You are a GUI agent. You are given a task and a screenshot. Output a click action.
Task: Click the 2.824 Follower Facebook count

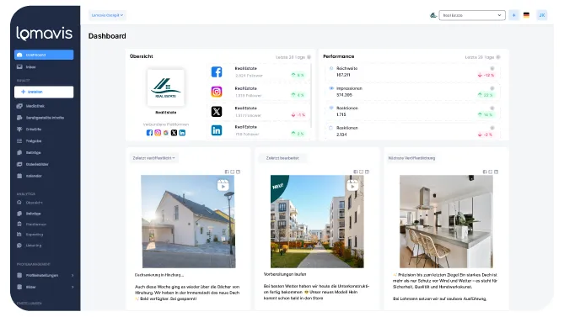click(x=249, y=76)
